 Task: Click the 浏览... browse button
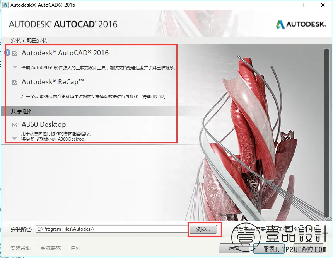[203, 229]
